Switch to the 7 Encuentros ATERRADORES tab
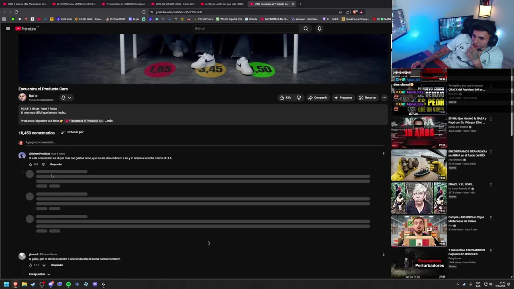 coord(123,4)
